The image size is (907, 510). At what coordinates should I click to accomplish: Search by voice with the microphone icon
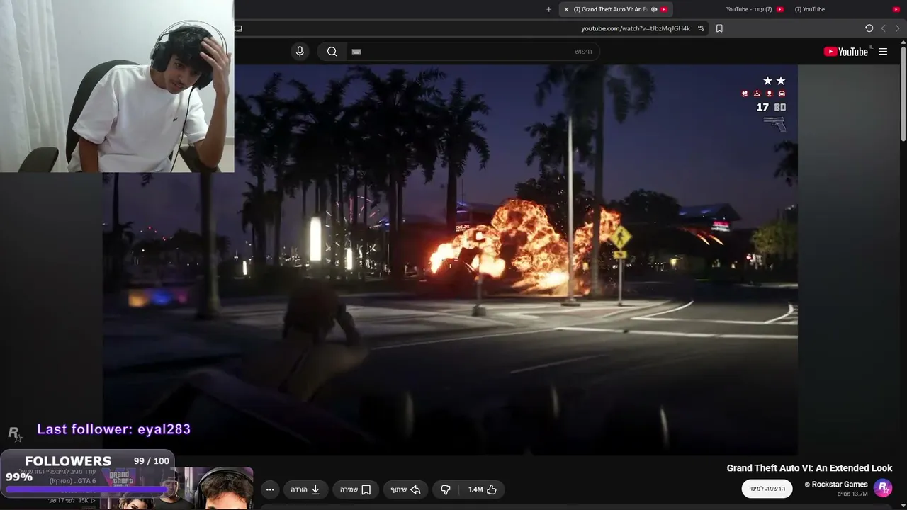[300, 51]
